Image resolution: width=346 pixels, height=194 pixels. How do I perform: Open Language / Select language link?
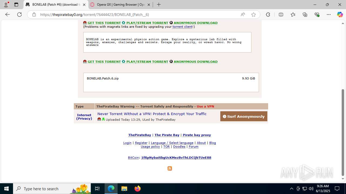tap(172, 143)
